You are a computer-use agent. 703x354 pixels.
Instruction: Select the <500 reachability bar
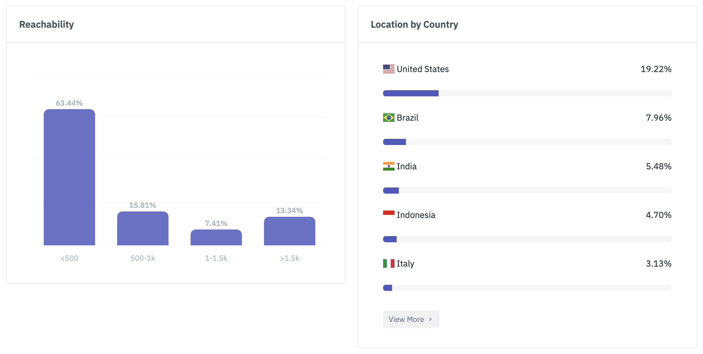69,177
